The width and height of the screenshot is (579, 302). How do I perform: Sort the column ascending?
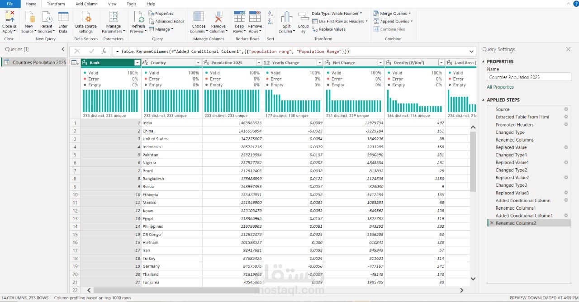pos(271,14)
